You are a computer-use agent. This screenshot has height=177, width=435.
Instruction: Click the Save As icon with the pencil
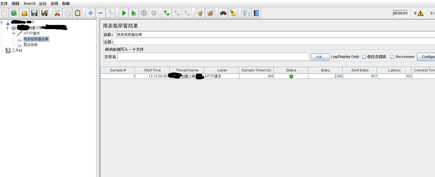coord(44,13)
